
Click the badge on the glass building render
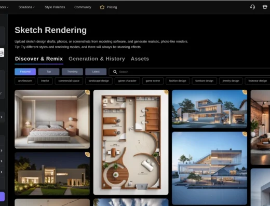pos(245,134)
